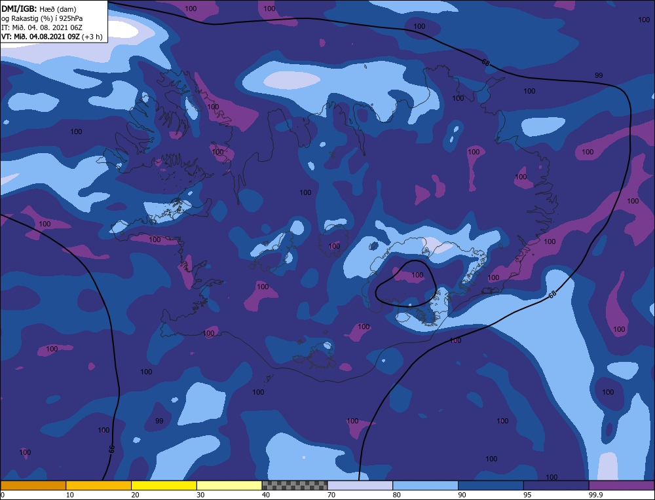
Task: Click the legend value label 80
Action: 396,495
